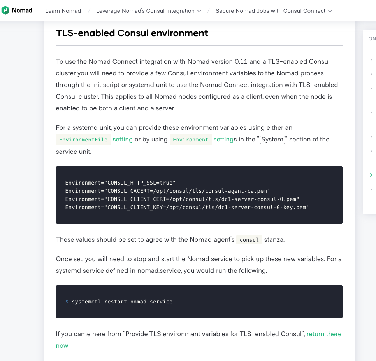Image resolution: width=376 pixels, height=361 pixels.
Task: Open the Learn Nomad breadcrumb link
Action: (x=63, y=11)
